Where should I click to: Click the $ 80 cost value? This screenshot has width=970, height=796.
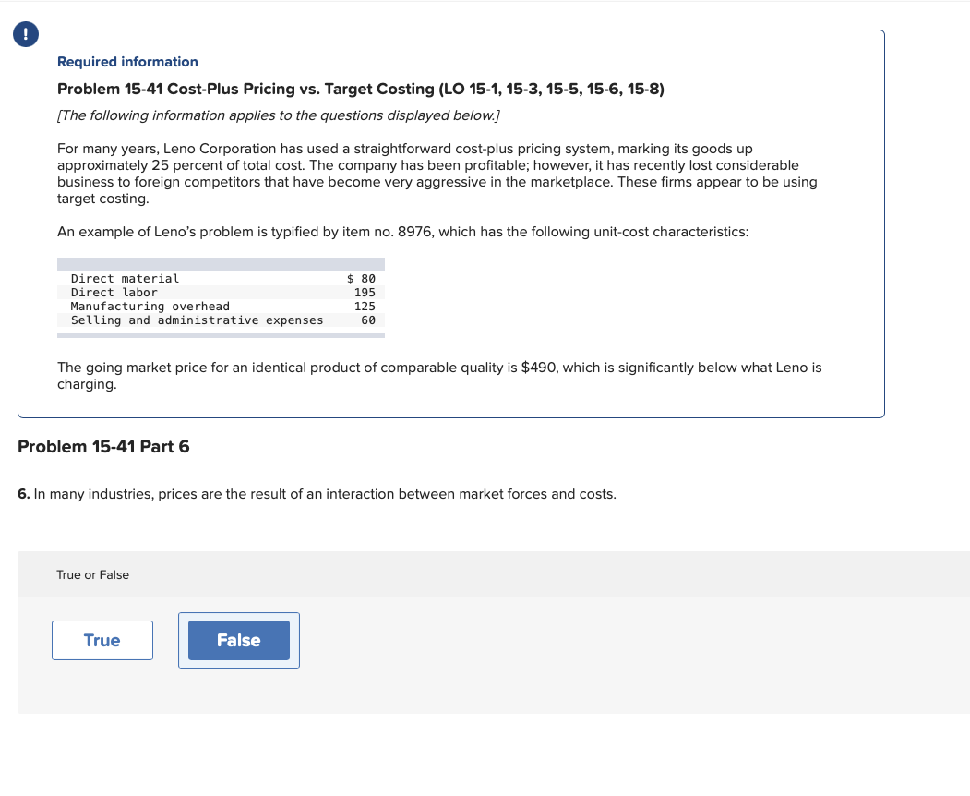tap(361, 279)
